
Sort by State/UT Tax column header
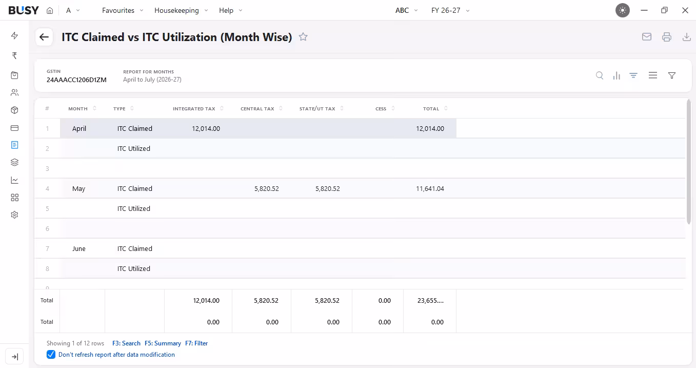322,108
